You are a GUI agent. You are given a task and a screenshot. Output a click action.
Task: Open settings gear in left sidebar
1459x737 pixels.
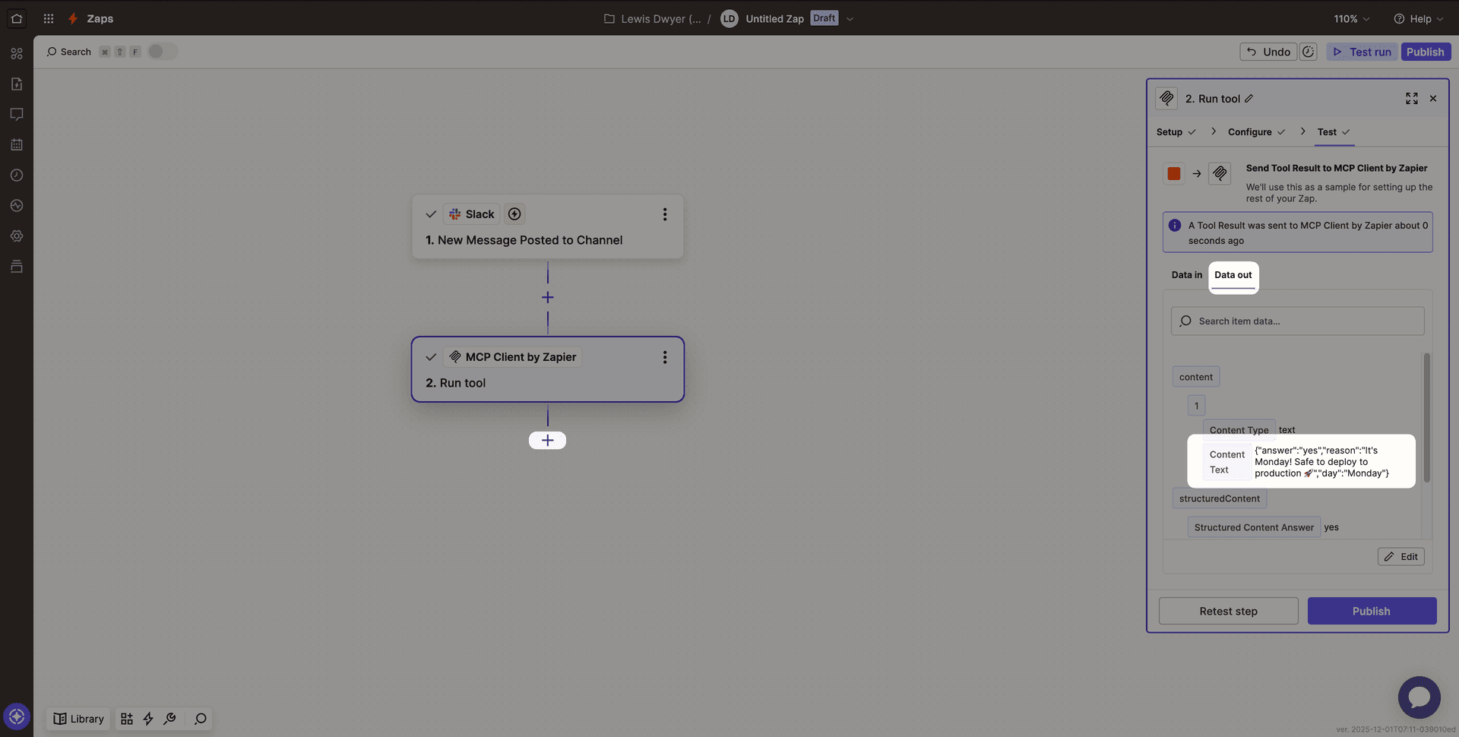coord(17,236)
